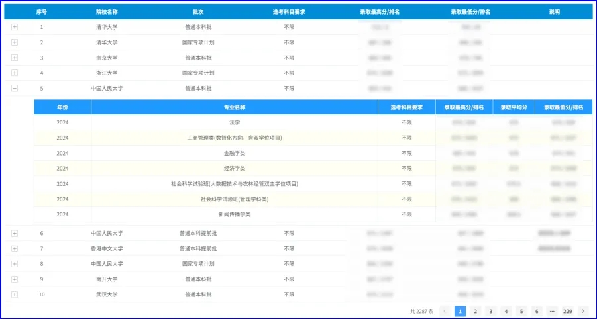Expand the 武汉大学 row details
The image size is (597, 319).
tap(15, 294)
